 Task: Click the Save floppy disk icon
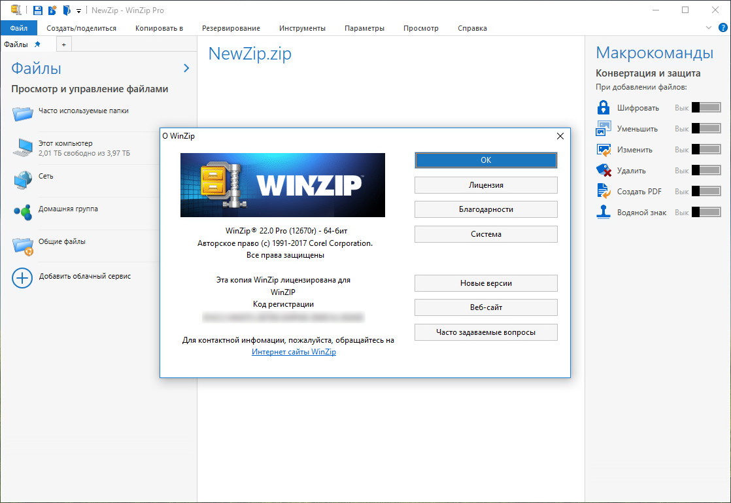38,10
